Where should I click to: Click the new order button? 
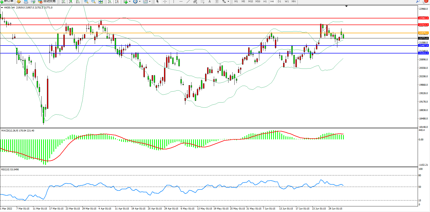(x=7, y=1)
